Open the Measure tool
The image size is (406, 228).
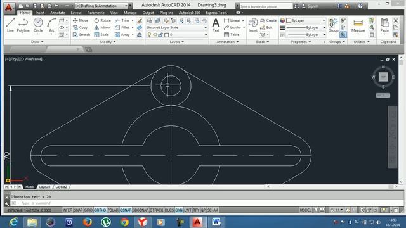pyautogui.click(x=358, y=25)
